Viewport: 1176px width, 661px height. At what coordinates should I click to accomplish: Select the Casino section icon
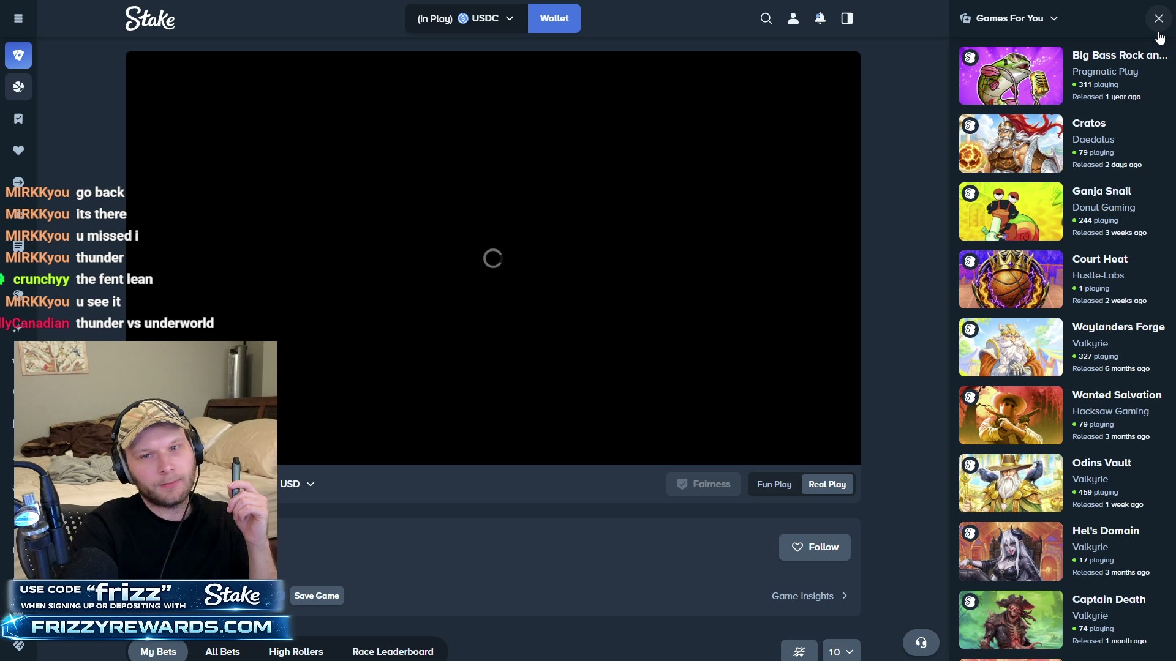pyautogui.click(x=18, y=55)
